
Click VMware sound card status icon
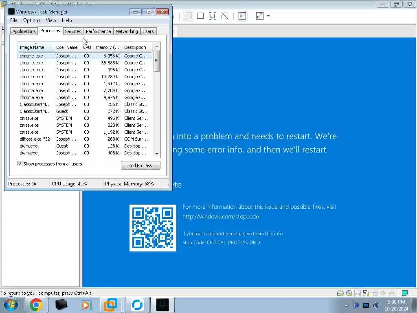pos(383,293)
